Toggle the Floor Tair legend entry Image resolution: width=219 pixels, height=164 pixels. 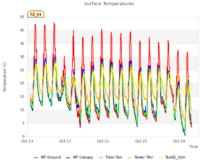point(111,157)
